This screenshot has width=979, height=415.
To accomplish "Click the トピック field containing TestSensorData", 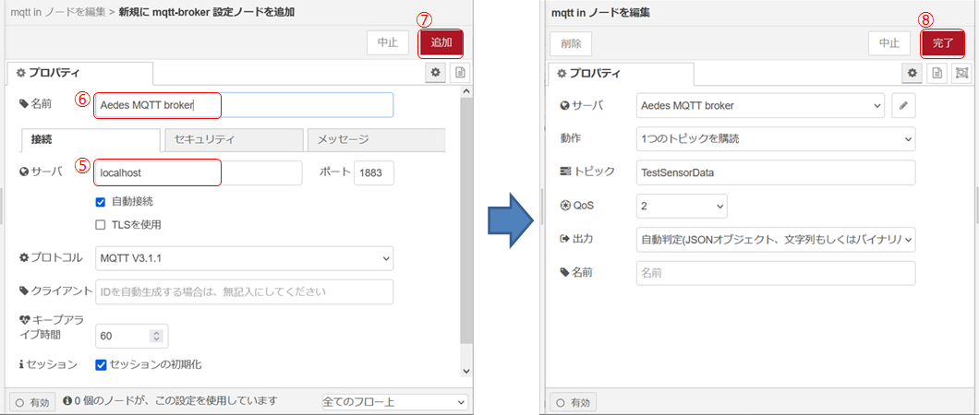I will click(776, 172).
